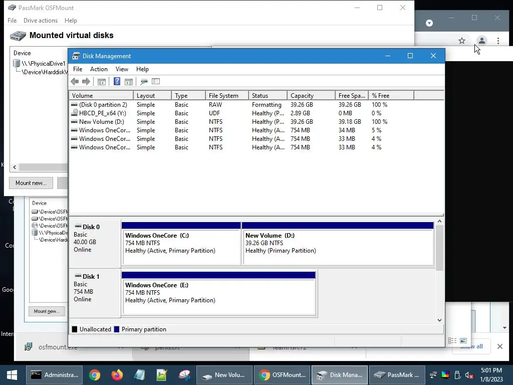Sort by the Capacity column header
This screenshot has height=385, width=513.
311,96
